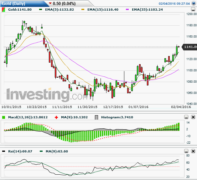
Task: Click the 1160.00 price axis label
Action: click(x=191, y=36)
